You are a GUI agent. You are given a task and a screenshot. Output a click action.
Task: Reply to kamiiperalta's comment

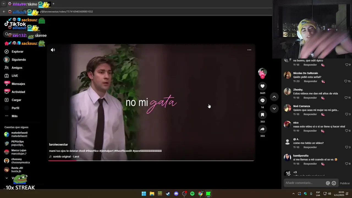[310, 164]
